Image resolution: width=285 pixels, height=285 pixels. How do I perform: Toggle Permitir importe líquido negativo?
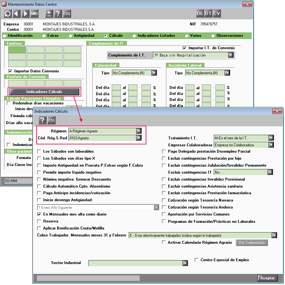click(x=39, y=172)
